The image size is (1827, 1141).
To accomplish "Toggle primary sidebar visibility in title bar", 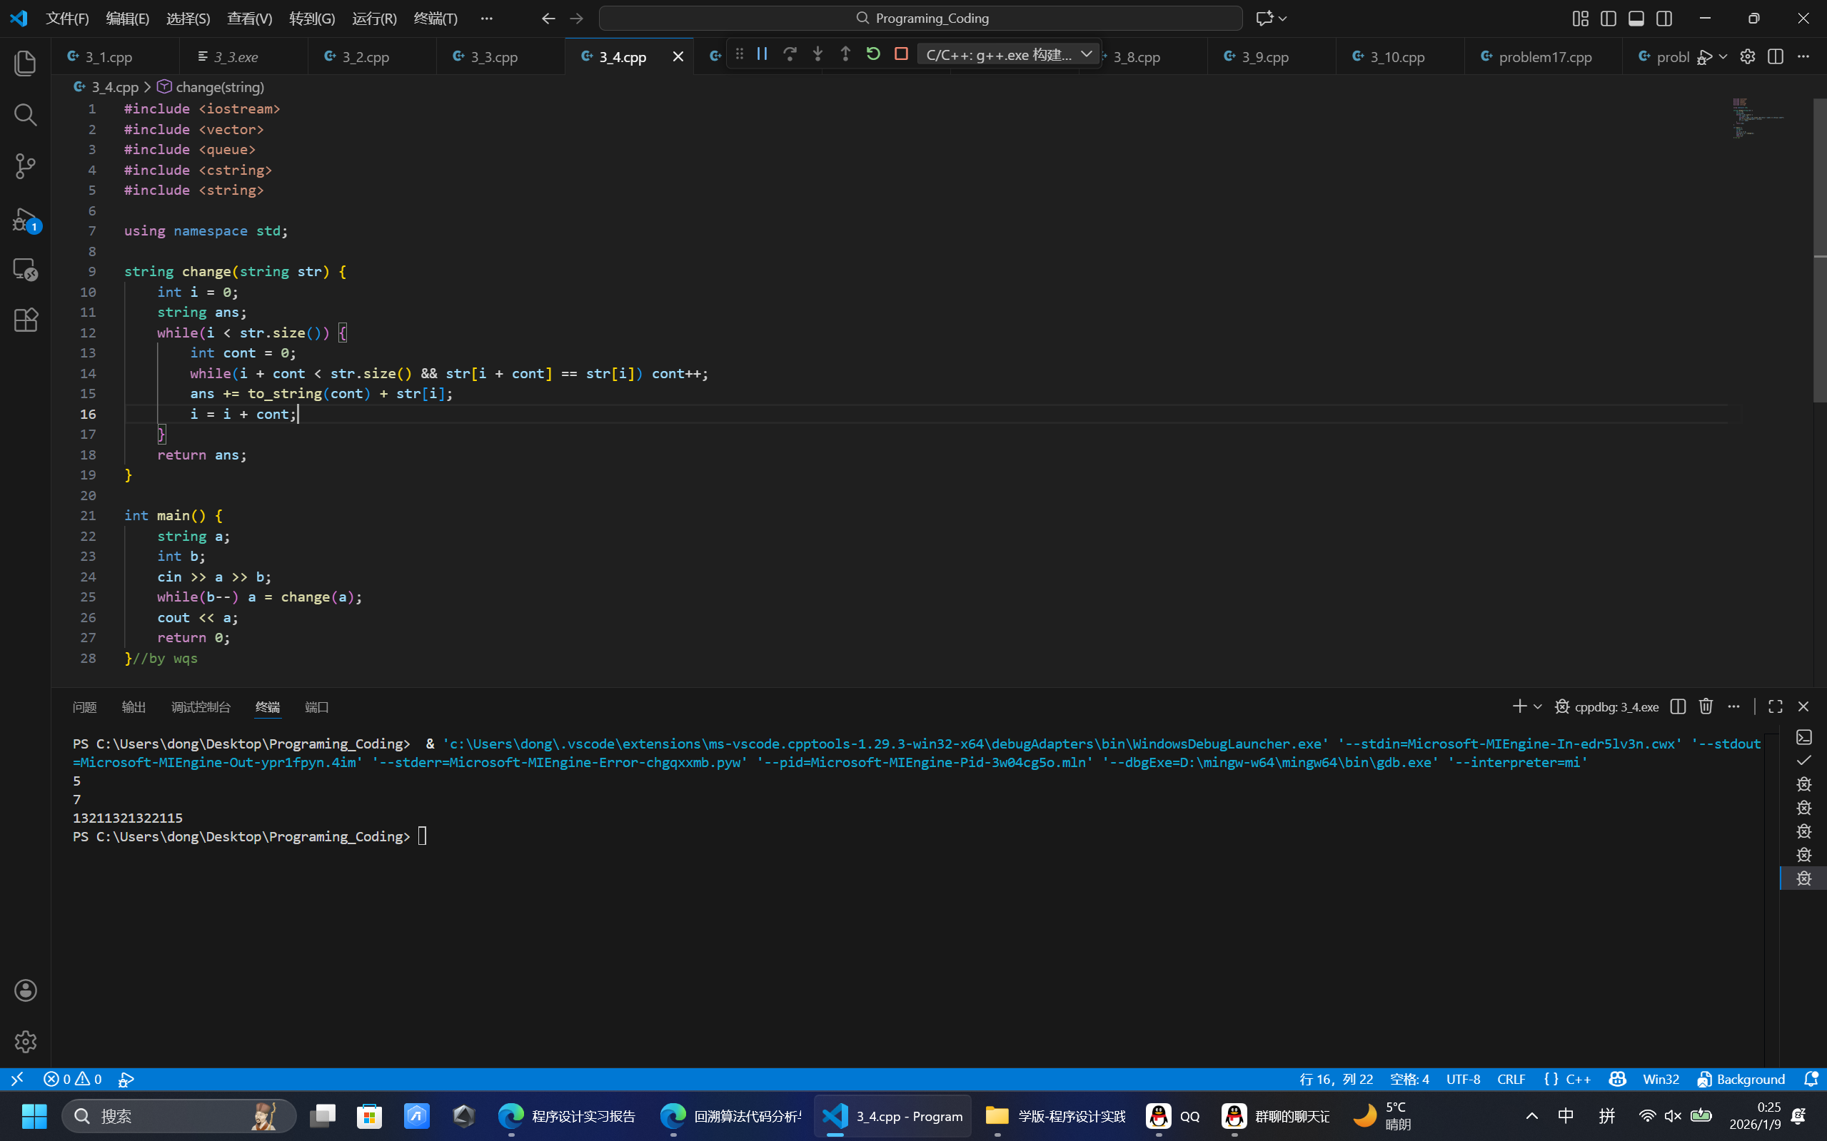I will tap(1608, 18).
